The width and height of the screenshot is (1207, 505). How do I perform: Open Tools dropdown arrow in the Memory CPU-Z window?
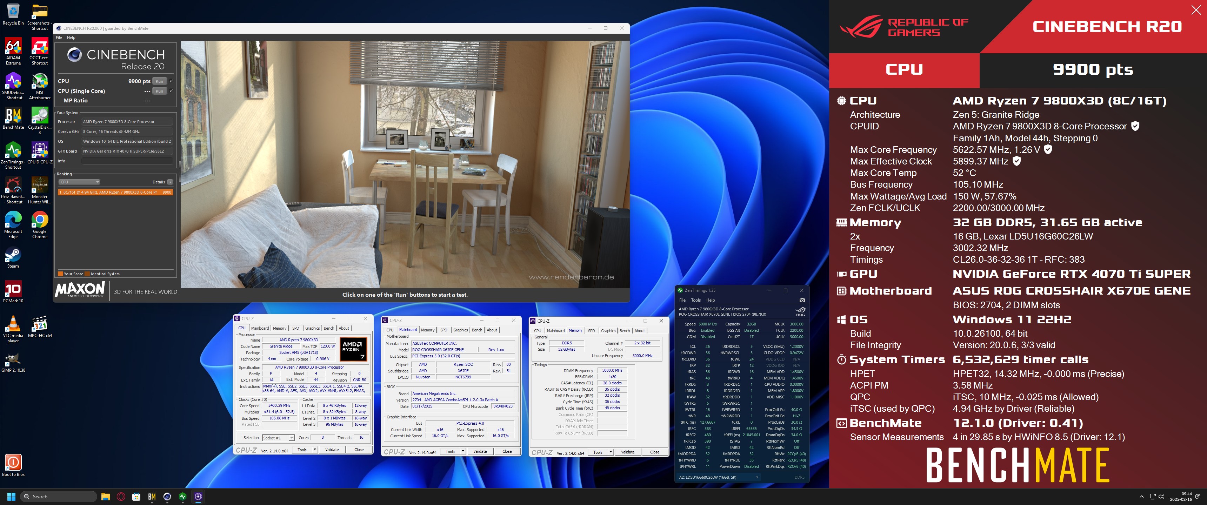611,452
